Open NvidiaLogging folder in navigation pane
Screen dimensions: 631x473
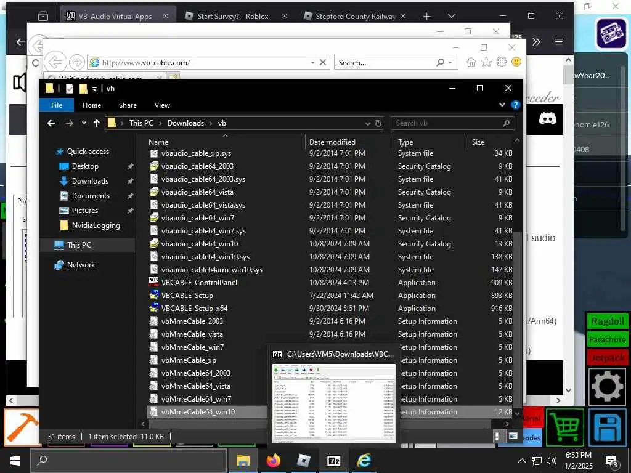tap(96, 225)
